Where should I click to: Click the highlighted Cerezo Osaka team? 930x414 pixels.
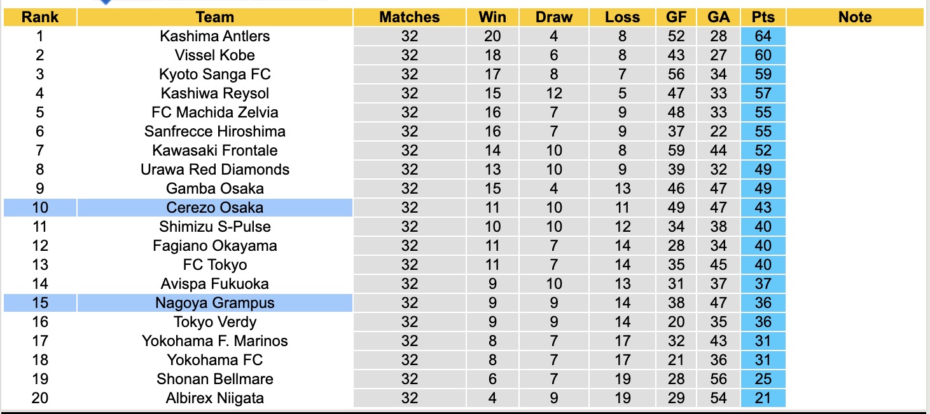point(215,208)
